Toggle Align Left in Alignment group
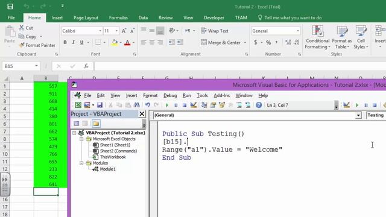This screenshot has width=386, height=217. pyautogui.click(x=144, y=42)
